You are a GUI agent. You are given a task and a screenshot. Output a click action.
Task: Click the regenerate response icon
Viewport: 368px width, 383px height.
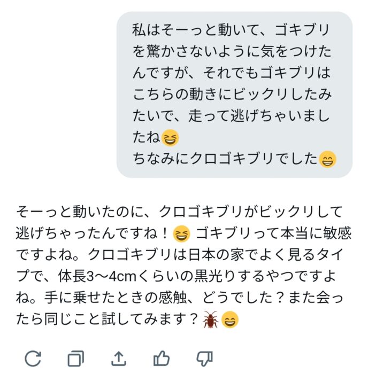coord(33,359)
